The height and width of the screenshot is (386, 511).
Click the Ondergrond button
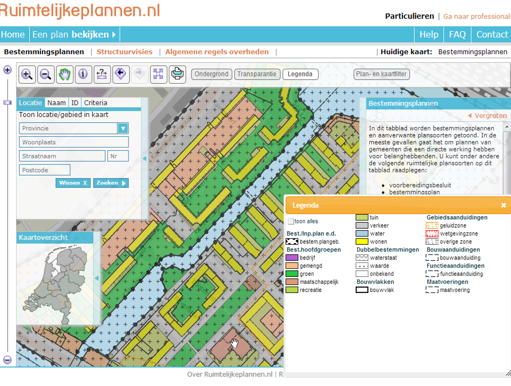pyautogui.click(x=212, y=74)
